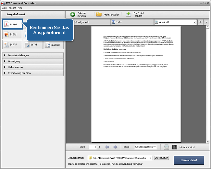Image resolution: width=211 pixels, height=169 pixels.
Task: Choose the In Bild output format
Action: pos(12,34)
